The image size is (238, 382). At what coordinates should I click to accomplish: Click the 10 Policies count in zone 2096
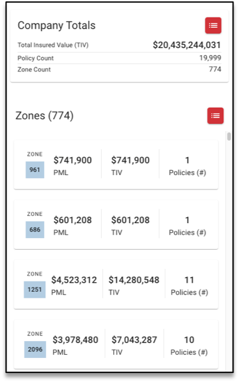click(189, 340)
